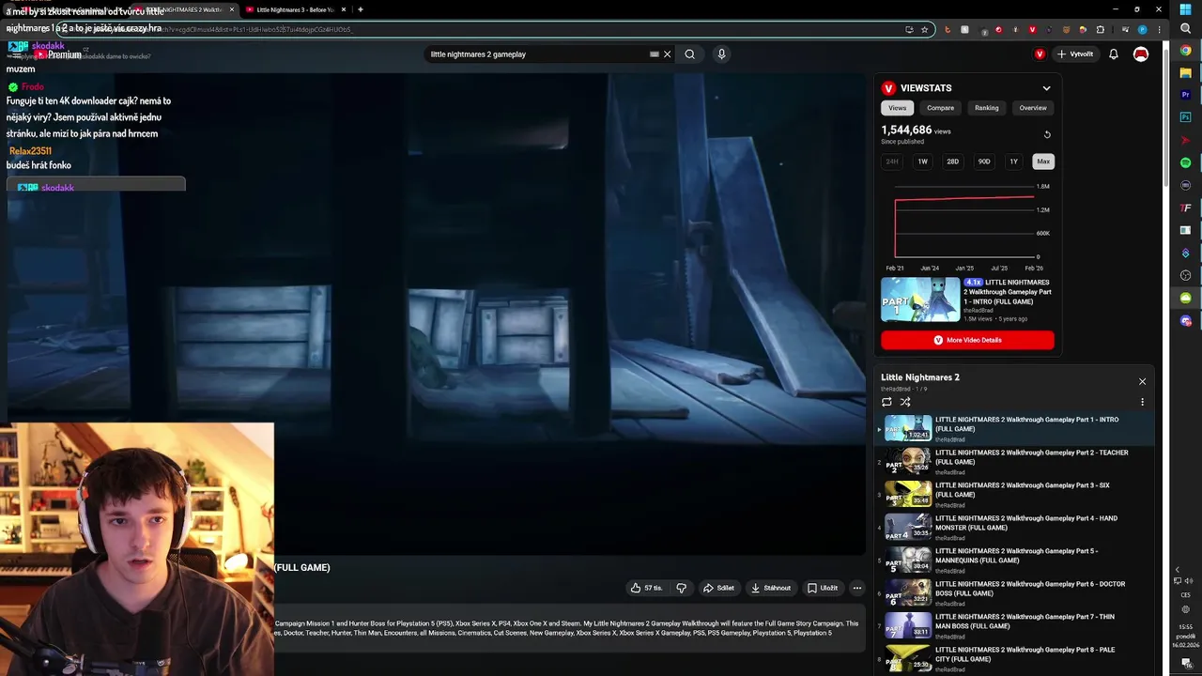
Task: Set chart range to 1W
Action: pyautogui.click(x=922, y=161)
